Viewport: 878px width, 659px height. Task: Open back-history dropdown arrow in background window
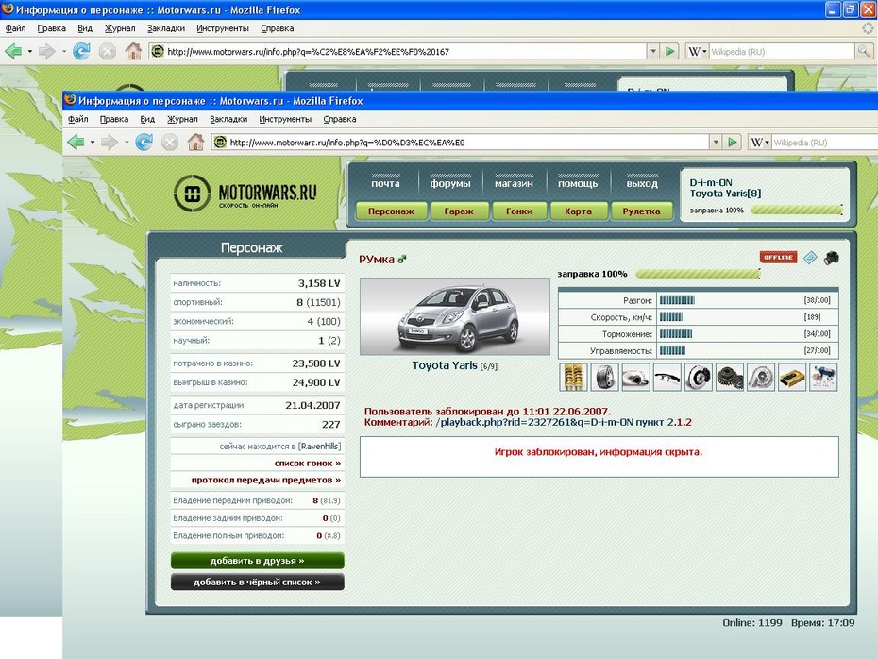(29, 52)
